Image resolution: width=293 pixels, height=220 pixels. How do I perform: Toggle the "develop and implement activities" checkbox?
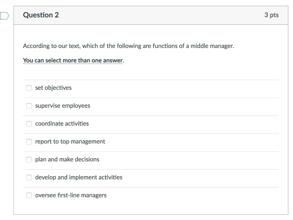[29, 177]
